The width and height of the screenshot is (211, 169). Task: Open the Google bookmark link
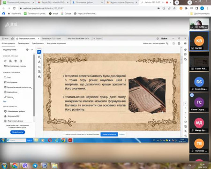[x=66, y=14]
